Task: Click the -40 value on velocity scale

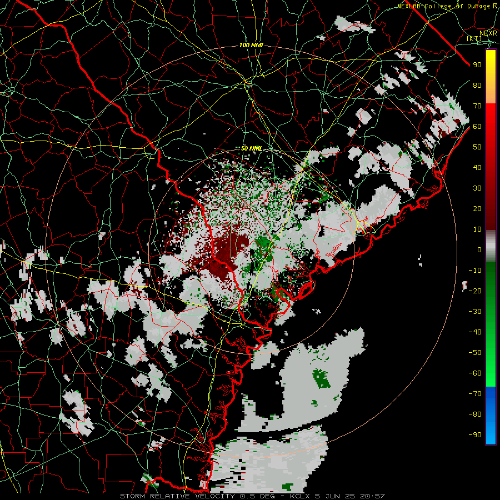Action: (475, 332)
